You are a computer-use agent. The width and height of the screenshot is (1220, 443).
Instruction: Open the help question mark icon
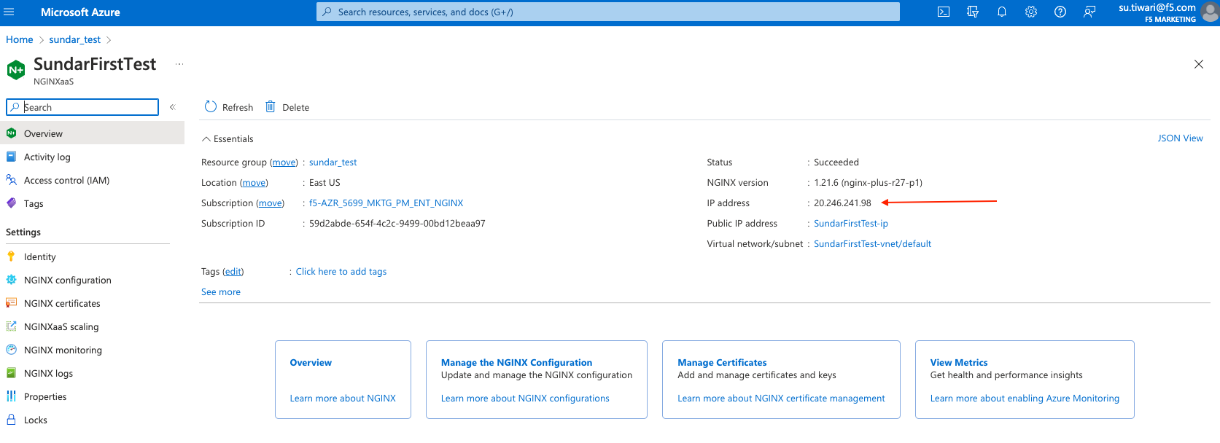pos(1060,12)
